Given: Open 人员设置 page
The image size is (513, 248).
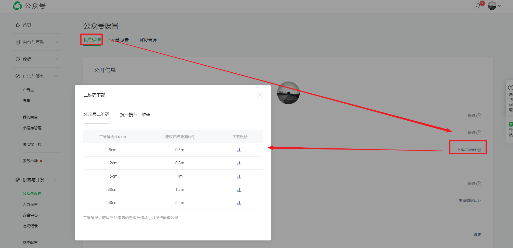Looking at the screenshot, I should coord(30,204).
